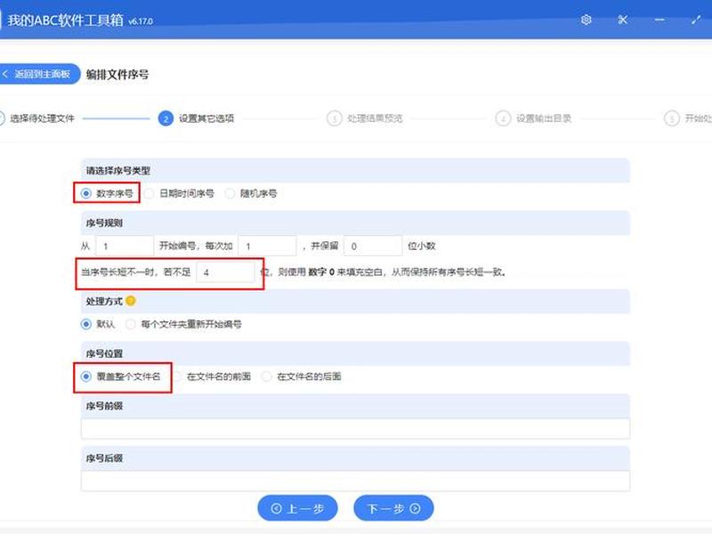Go to previous step with 上一步
This screenshot has height=534, width=712.
coord(297,508)
